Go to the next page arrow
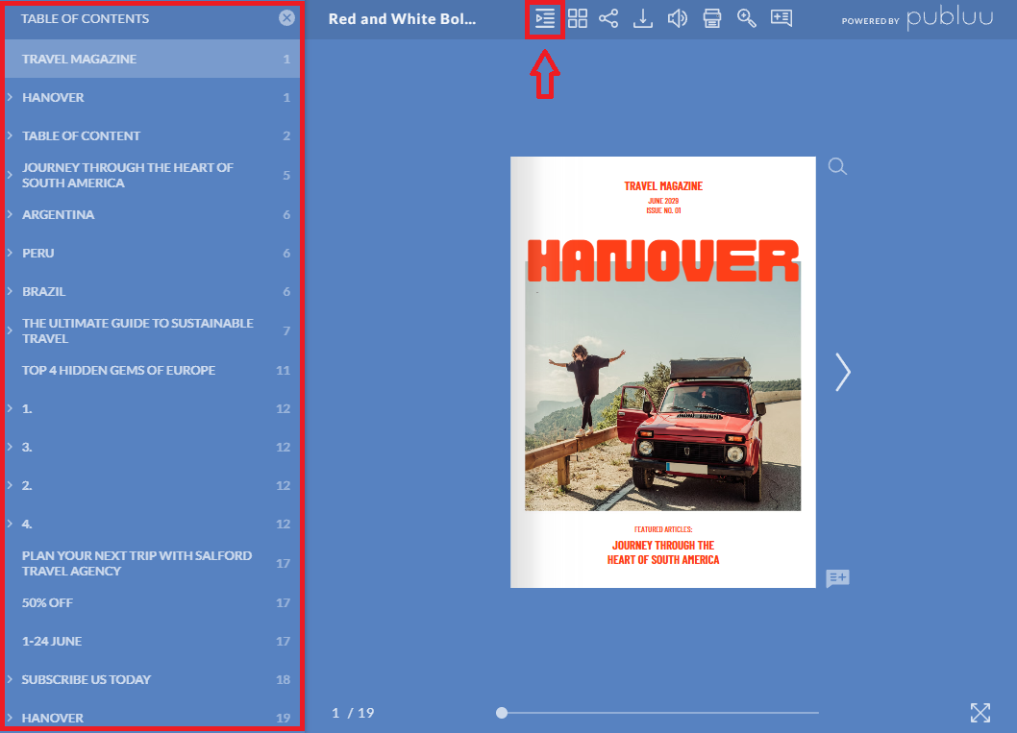The image size is (1017, 733). [x=842, y=372]
